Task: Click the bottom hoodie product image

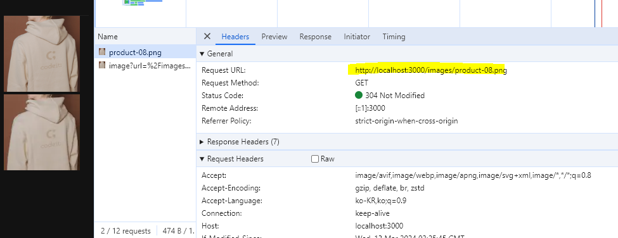Action: click(42, 132)
